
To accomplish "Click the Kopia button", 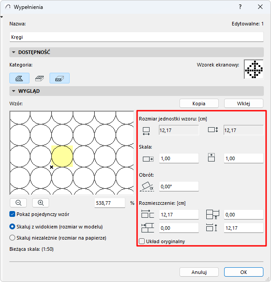I will click(x=199, y=104).
